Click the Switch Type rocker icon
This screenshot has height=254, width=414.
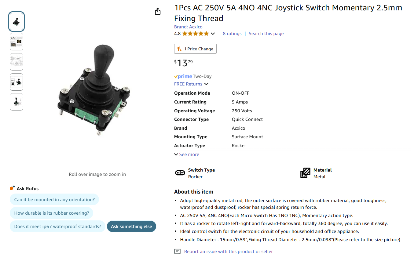[180, 173]
